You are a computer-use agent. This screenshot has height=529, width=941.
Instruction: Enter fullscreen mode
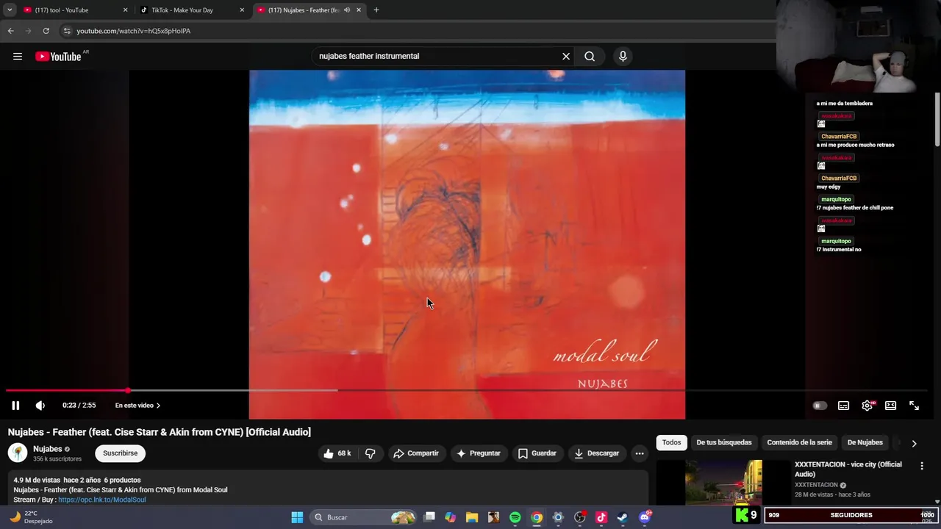click(915, 406)
